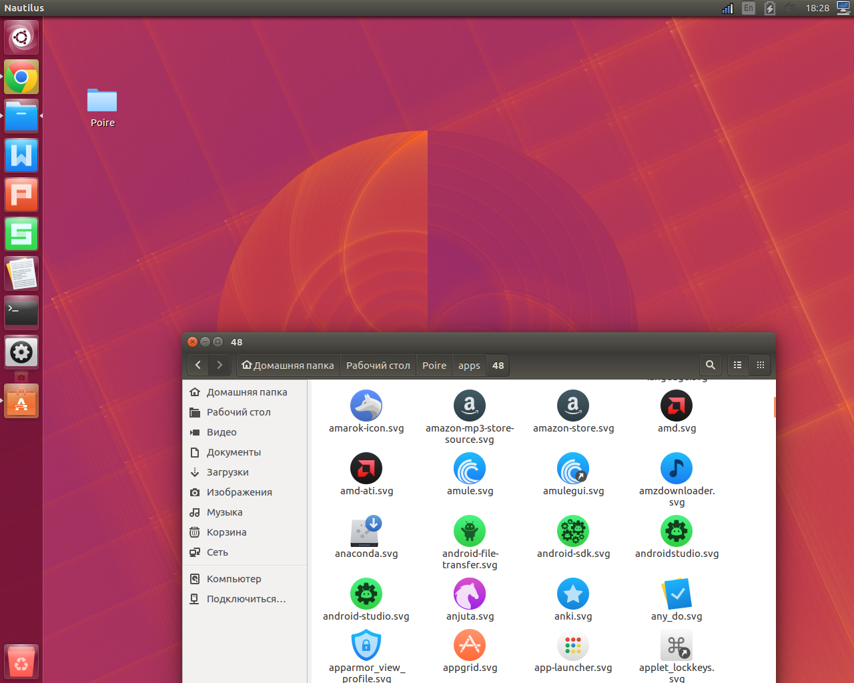Click the android-file-transfer.svg icon
Image resolution: width=854 pixels, height=683 pixels.
(470, 531)
